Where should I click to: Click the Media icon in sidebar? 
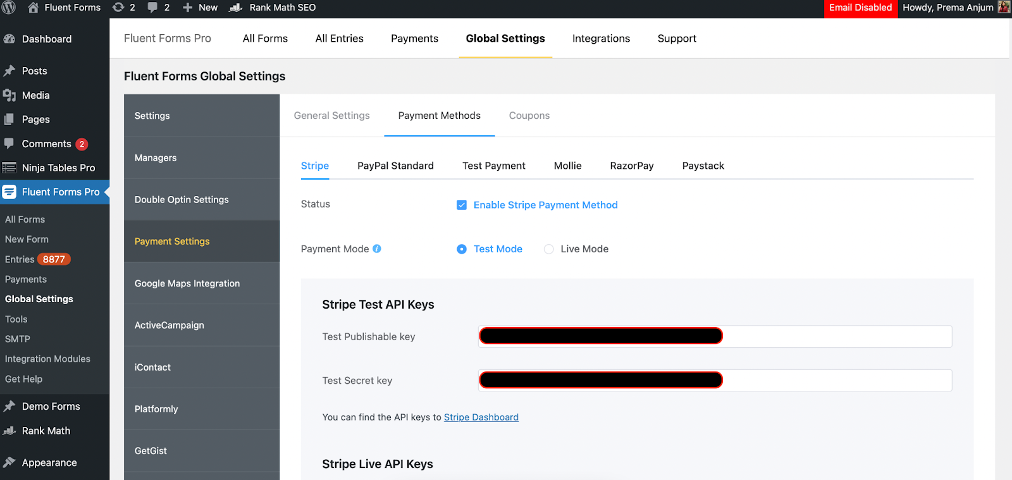(9, 95)
